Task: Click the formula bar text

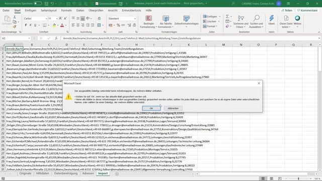Action: [x=132, y=38]
